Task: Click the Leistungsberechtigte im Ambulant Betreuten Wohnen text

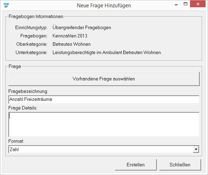Action: 107,52
